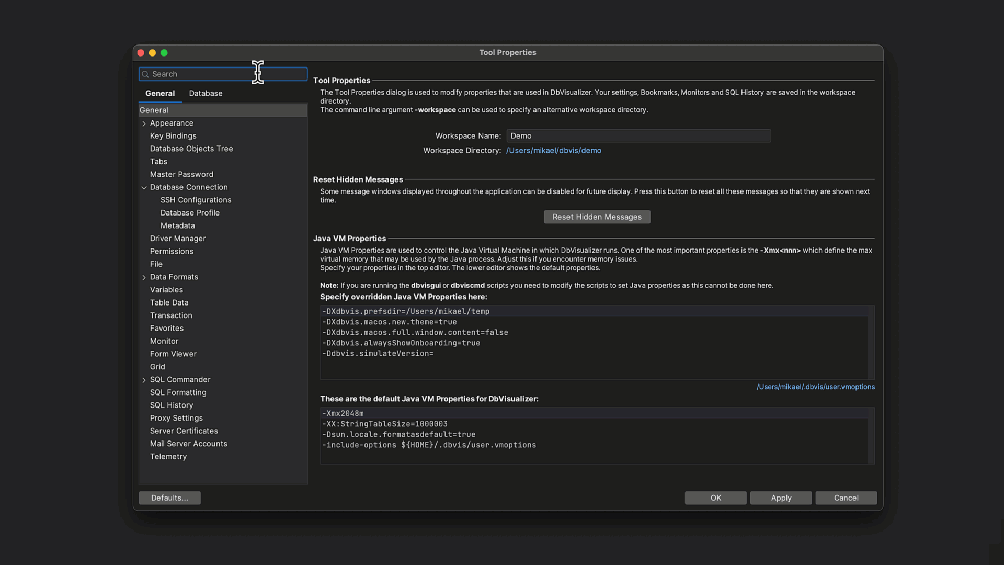Image resolution: width=1004 pixels, height=565 pixels.
Task: Click into the Search settings field
Action: coord(223,74)
